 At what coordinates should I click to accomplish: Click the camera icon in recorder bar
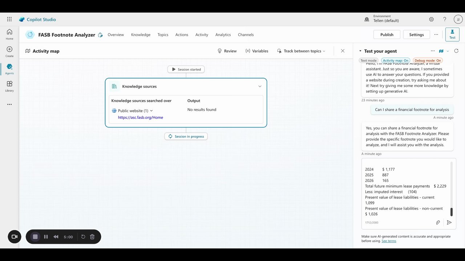pos(15,237)
